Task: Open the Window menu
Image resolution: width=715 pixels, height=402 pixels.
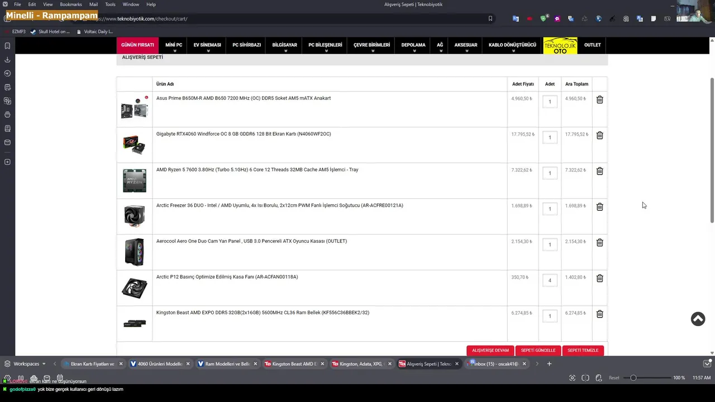Action: (131, 4)
